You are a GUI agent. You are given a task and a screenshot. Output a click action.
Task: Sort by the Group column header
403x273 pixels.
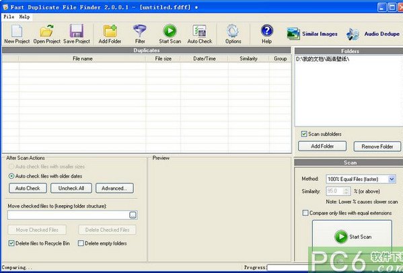[x=280, y=58]
